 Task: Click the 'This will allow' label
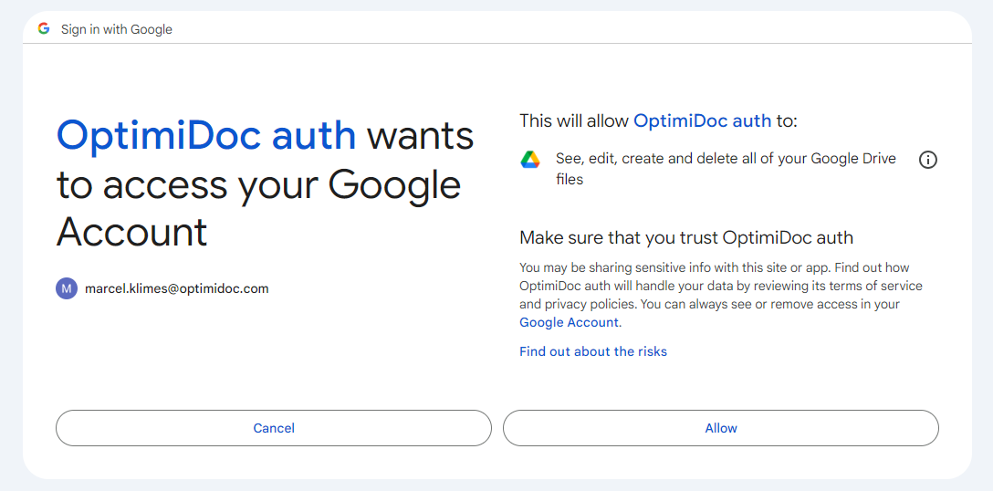tap(574, 120)
